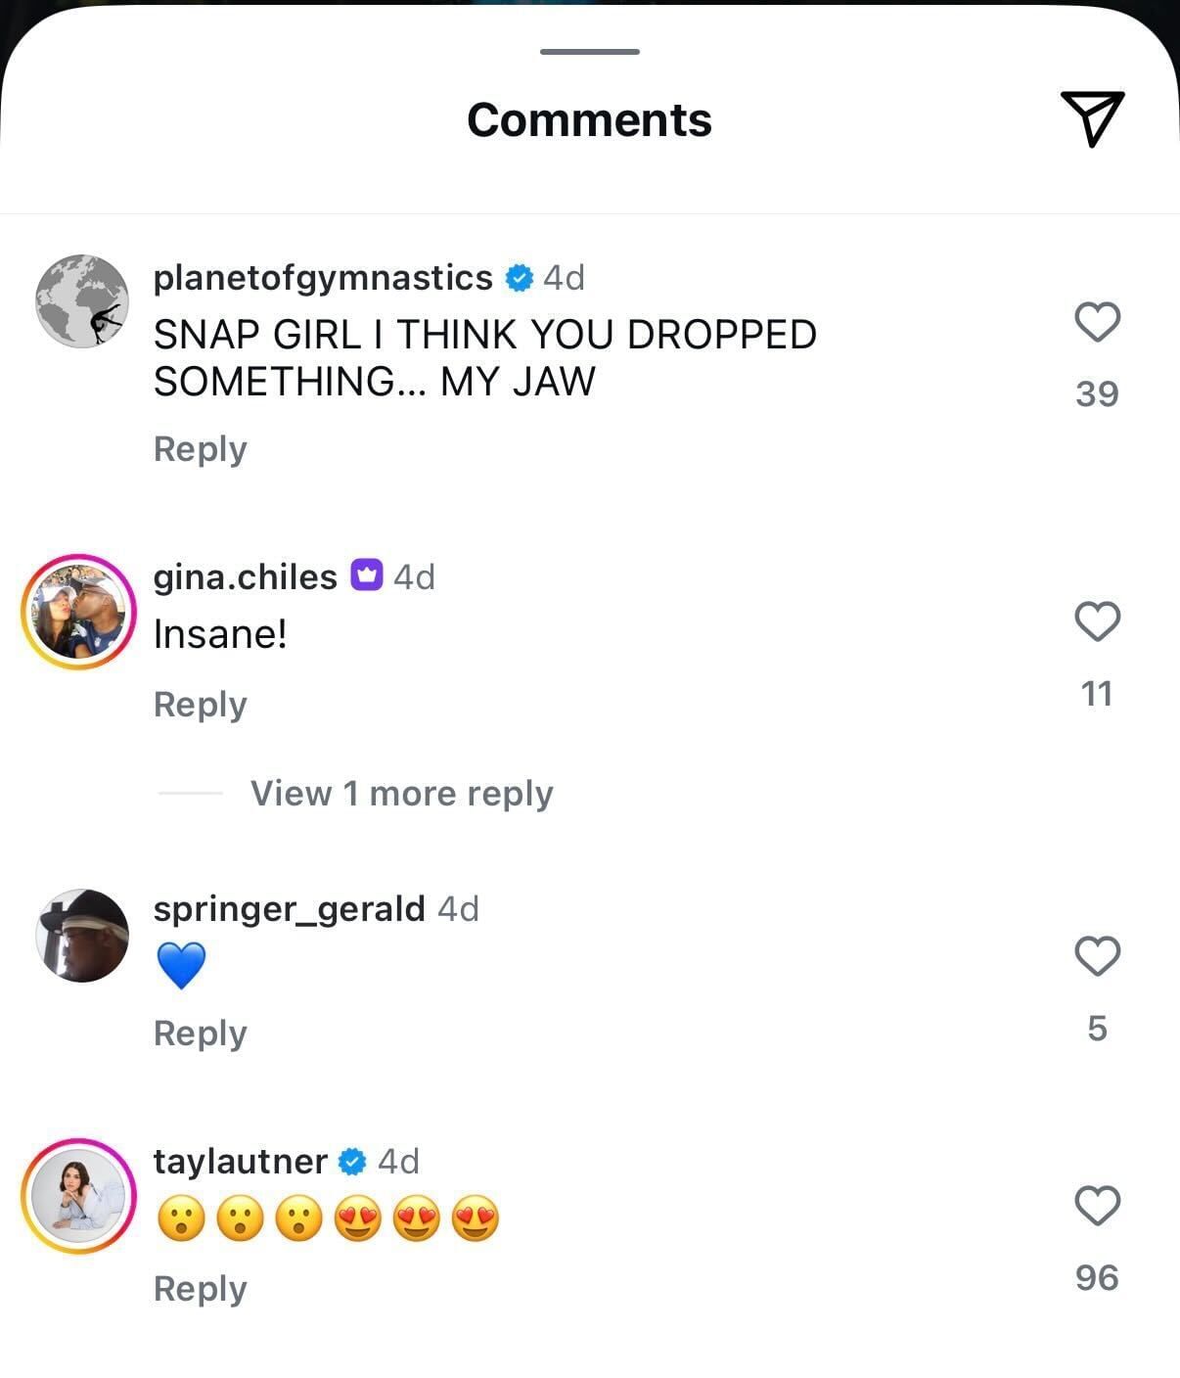Expand "View 1 more reply" under gina.chiles
This screenshot has height=1378, width=1180.
pos(401,793)
